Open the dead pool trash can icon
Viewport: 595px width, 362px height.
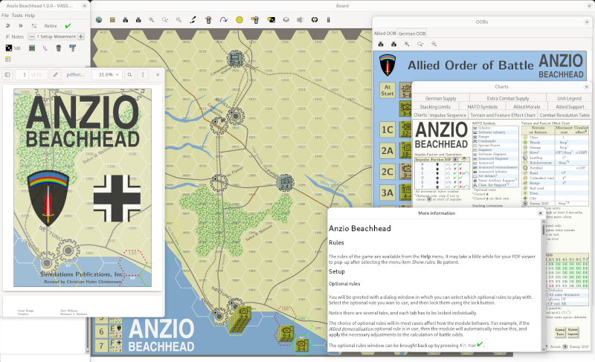pos(59,48)
